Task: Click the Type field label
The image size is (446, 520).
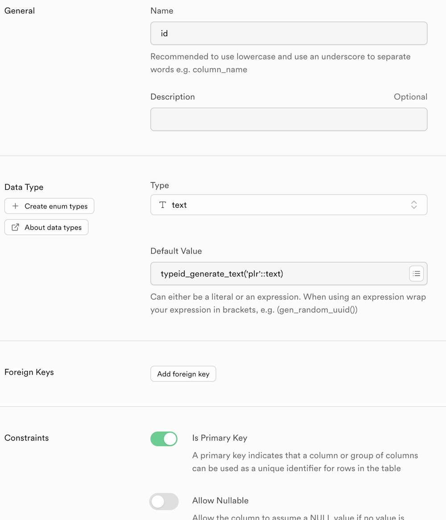Action: tap(160, 185)
